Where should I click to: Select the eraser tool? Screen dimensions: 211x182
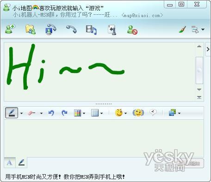(31, 113)
